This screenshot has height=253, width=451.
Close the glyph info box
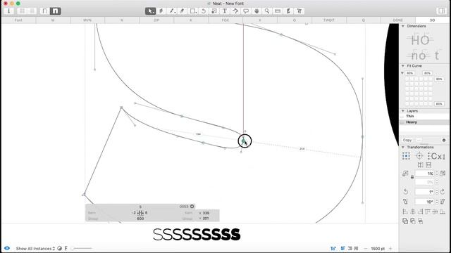point(192,207)
